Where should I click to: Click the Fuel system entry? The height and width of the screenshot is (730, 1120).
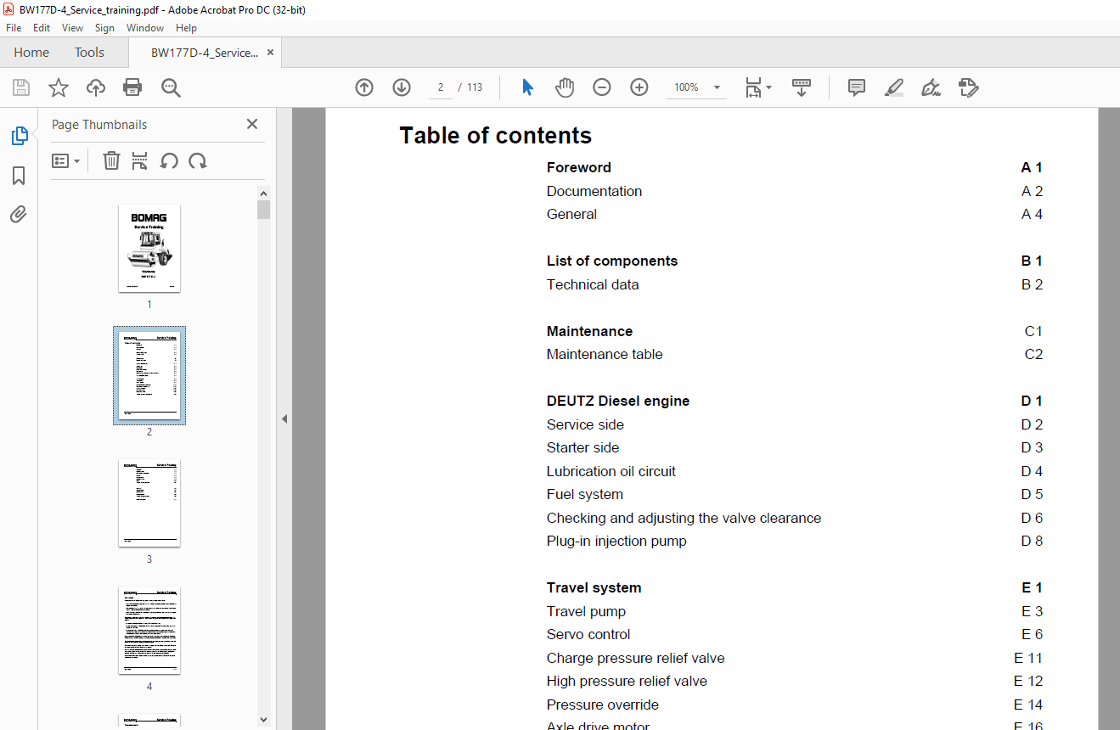(x=585, y=495)
